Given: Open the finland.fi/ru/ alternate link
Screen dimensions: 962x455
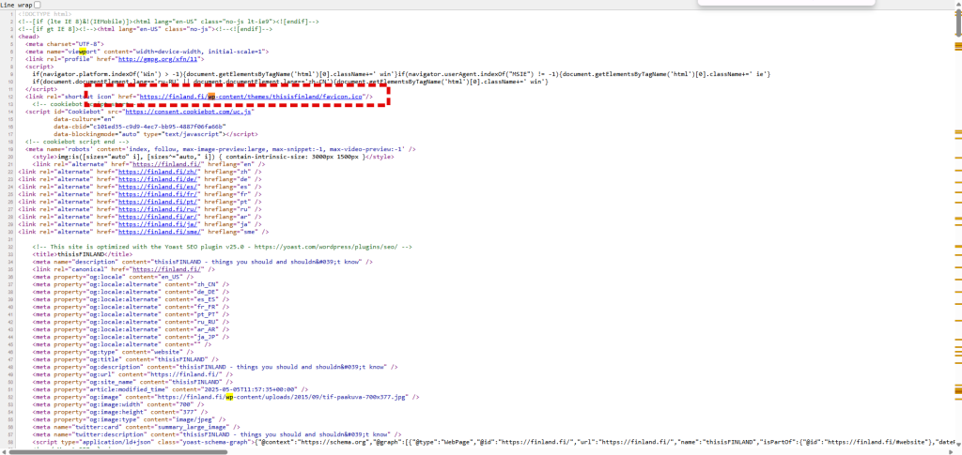Looking at the screenshot, I should [158, 209].
